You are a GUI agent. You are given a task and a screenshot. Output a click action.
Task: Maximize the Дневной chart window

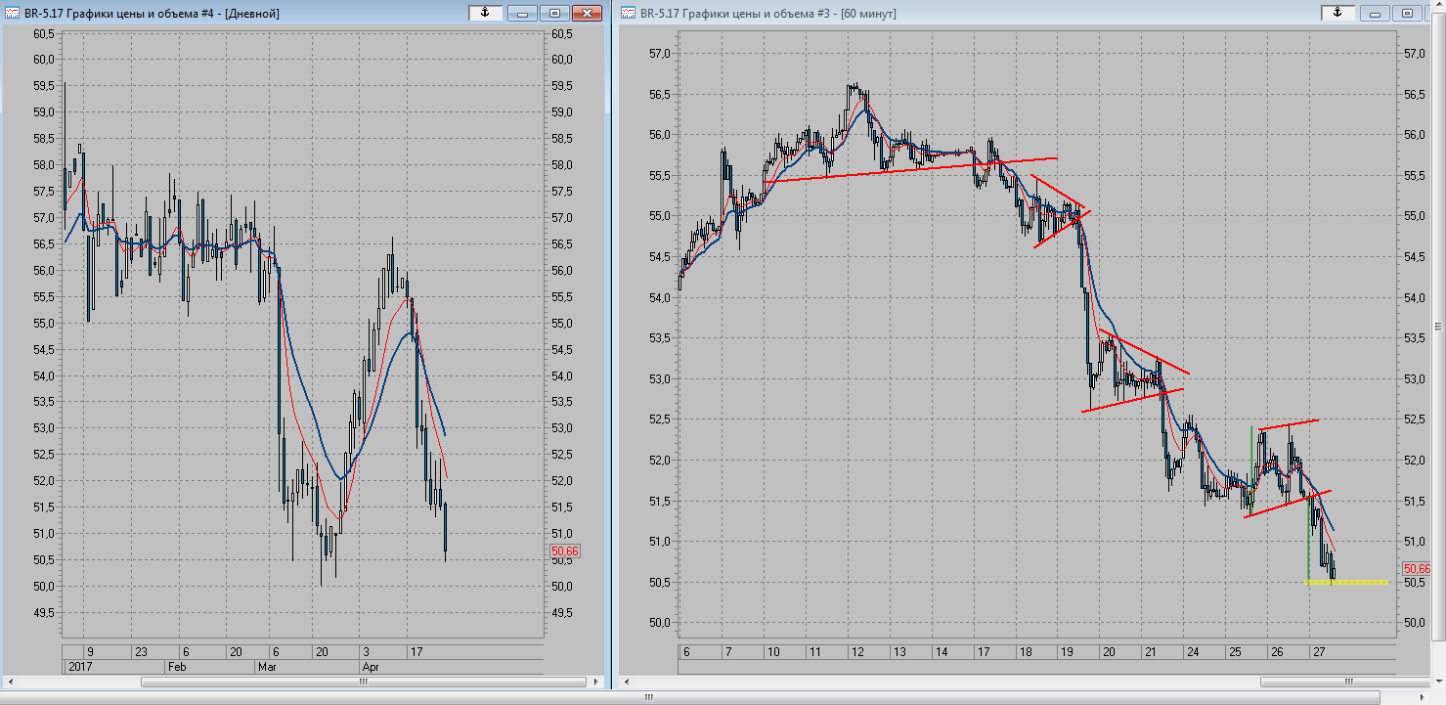(x=554, y=13)
